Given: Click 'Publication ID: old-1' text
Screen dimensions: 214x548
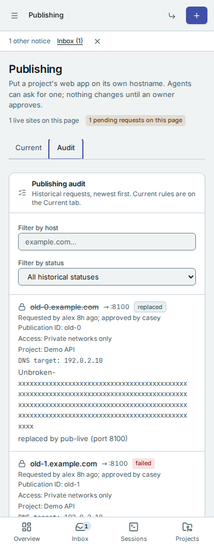Looking at the screenshot, I should [x=49, y=485].
